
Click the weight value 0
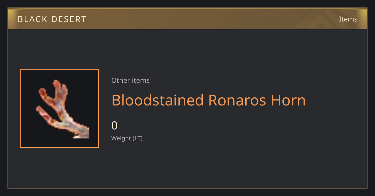[114, 126]
